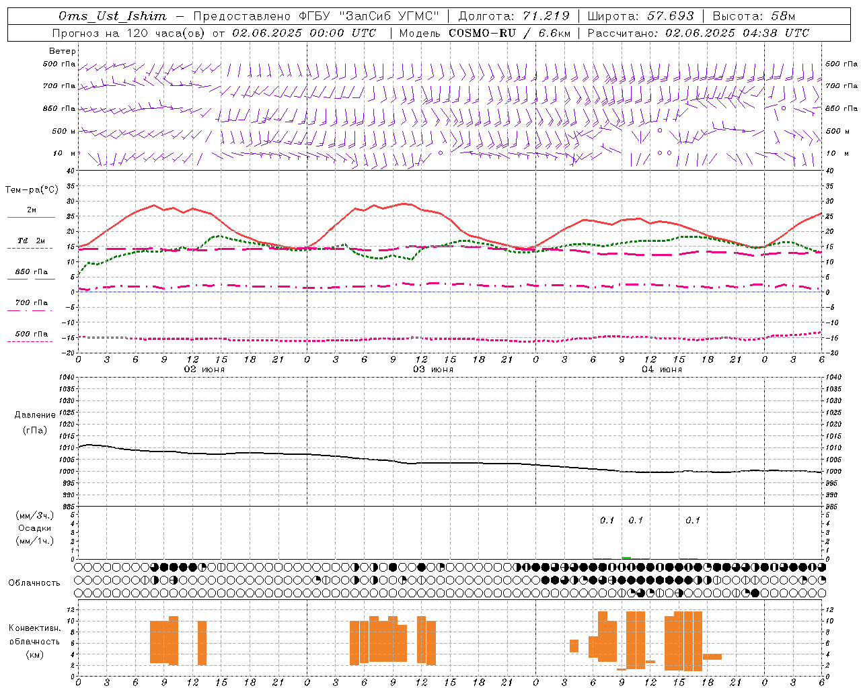The image size is (861, 688).
Task: Click the 03 июня date label
Action: click(x=433, y=369)
